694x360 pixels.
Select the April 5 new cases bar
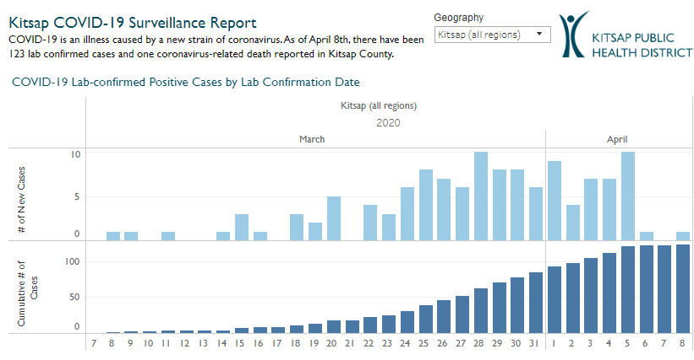(x=628, y=196)
